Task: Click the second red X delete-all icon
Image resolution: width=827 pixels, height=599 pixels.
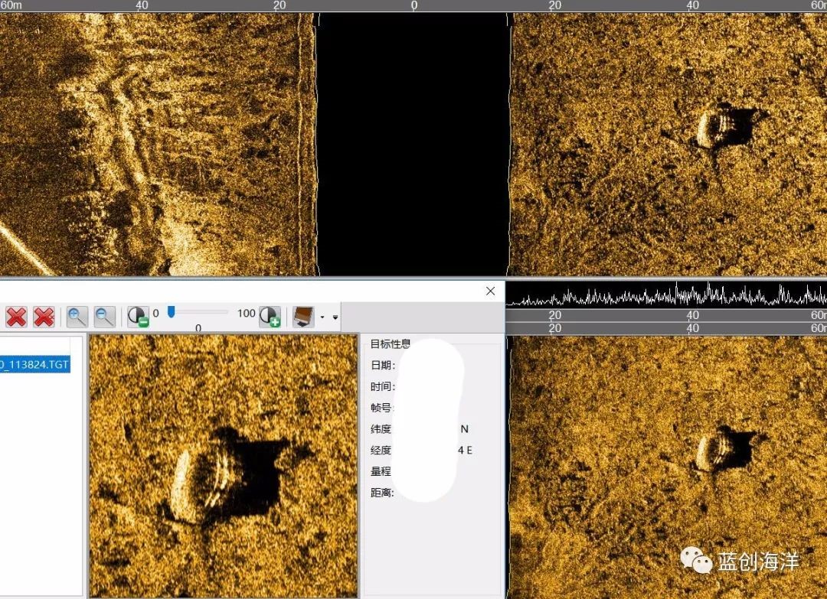Action: [44, 316]
